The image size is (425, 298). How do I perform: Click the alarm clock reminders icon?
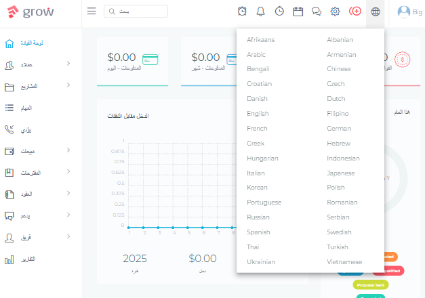[x=242, y=12]
